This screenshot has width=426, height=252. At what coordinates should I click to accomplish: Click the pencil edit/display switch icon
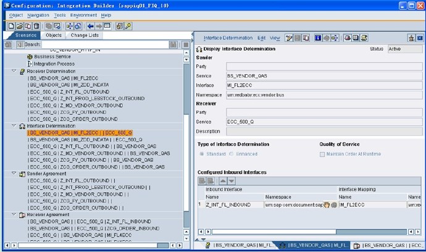point(289,38)
